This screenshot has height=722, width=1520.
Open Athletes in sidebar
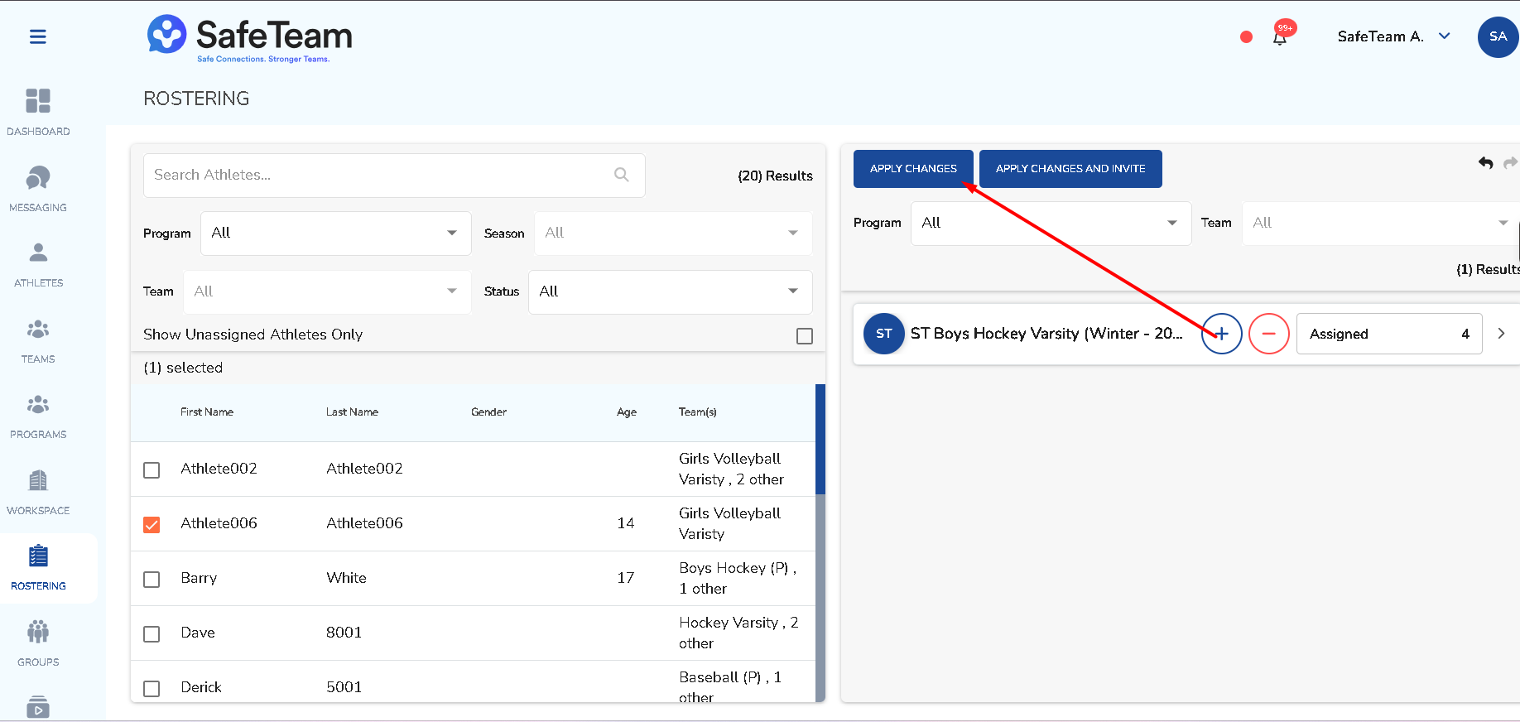[38, 264]
